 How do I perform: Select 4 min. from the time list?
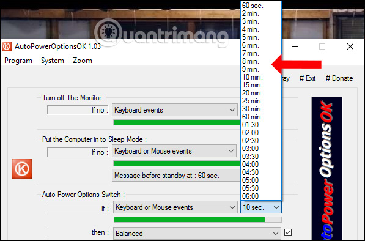[x=261, y=29]
